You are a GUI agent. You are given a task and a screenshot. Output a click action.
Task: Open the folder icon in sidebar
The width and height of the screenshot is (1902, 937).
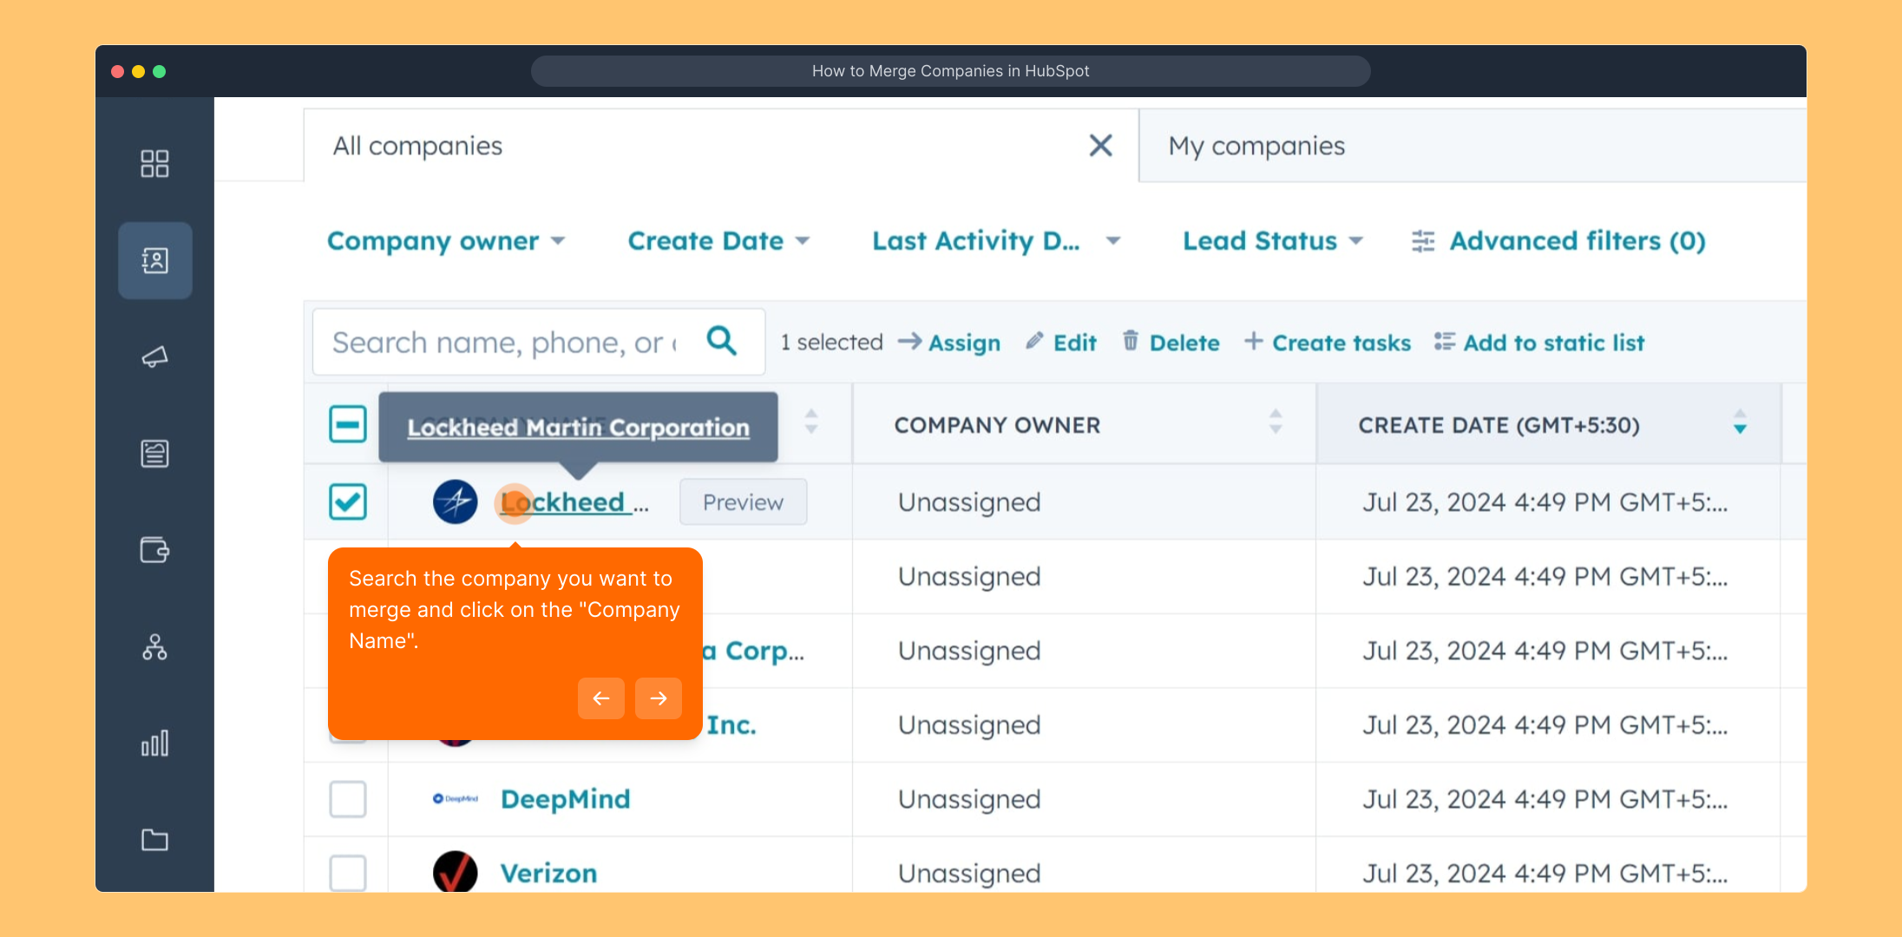[x=154, y=840]
